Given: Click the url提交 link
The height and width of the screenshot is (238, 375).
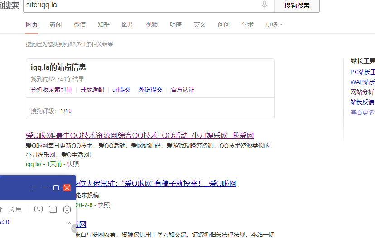Looking at the screenshot, I should [x=121, y=90].
